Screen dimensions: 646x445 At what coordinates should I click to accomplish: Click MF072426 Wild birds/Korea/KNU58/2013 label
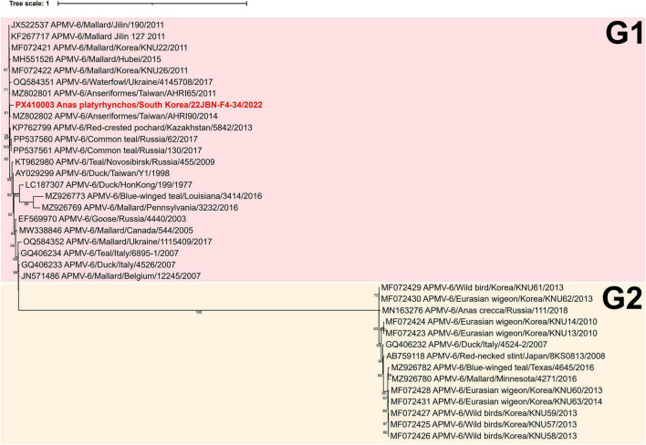tap(484, 436)
